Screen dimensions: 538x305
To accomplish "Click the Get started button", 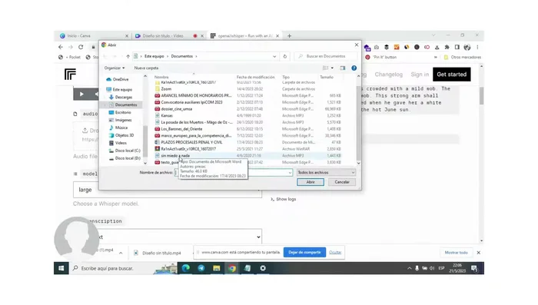I will 452,75.
